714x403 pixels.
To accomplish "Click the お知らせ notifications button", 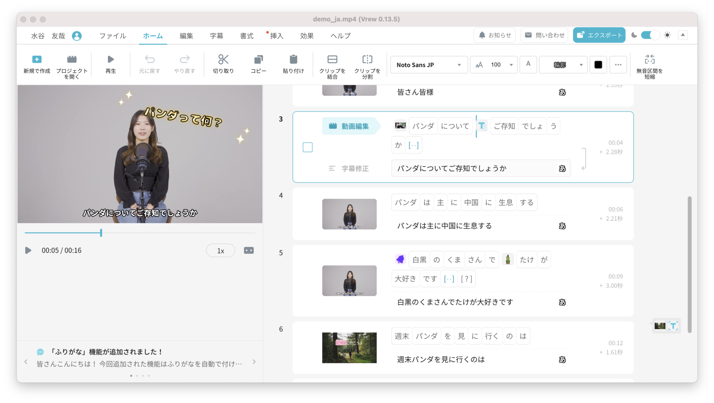I will (x=494, y=35).
